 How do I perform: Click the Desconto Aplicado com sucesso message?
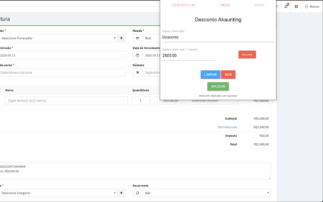[218, 96]
